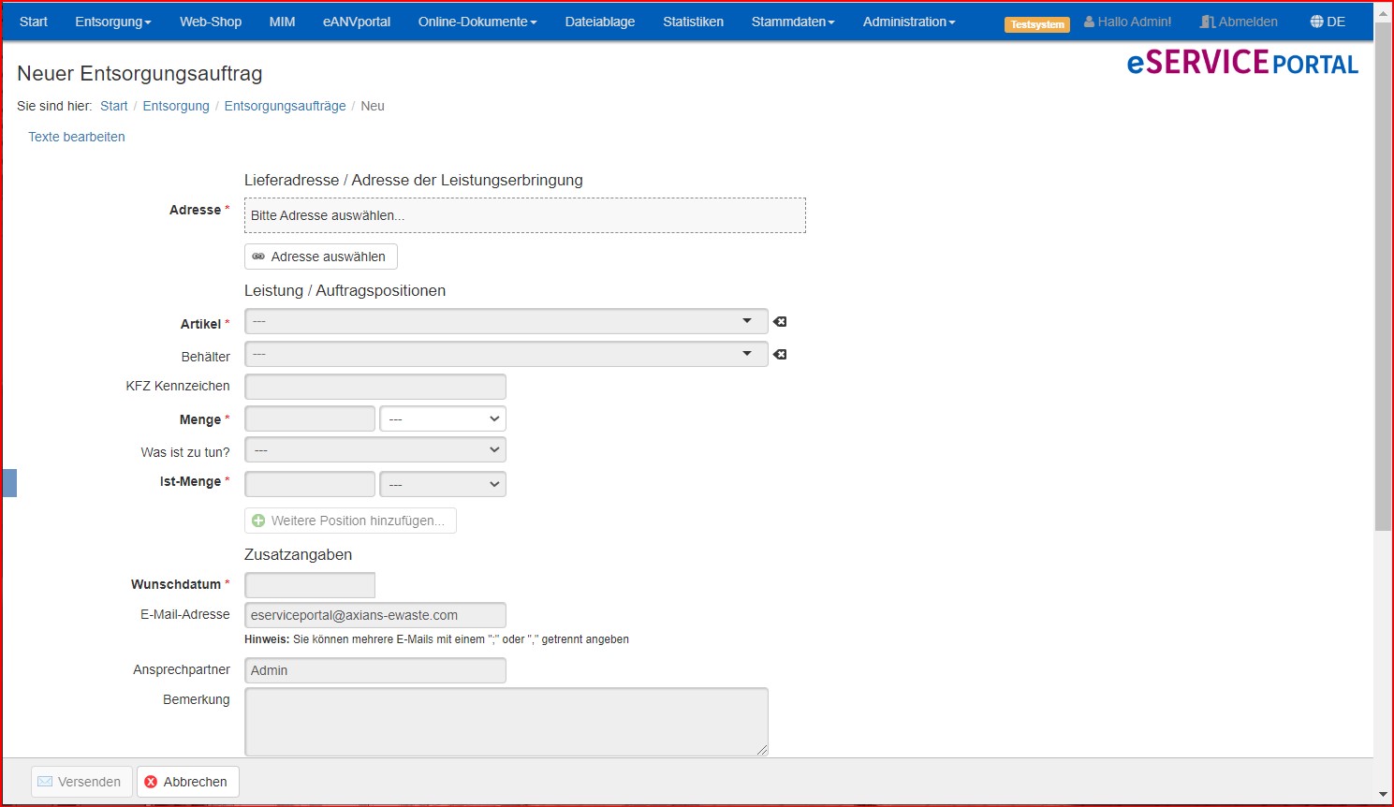Click the Abmelden link

tap(1248, 22)
